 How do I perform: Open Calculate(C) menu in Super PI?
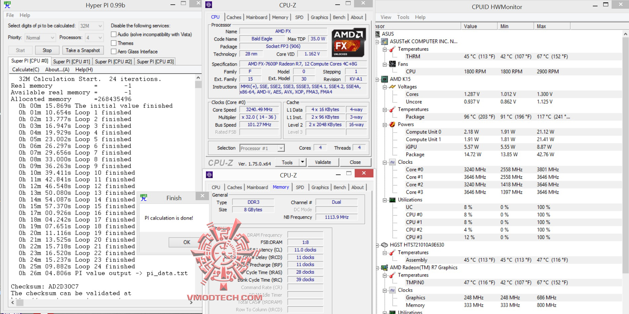click(26, 70)
